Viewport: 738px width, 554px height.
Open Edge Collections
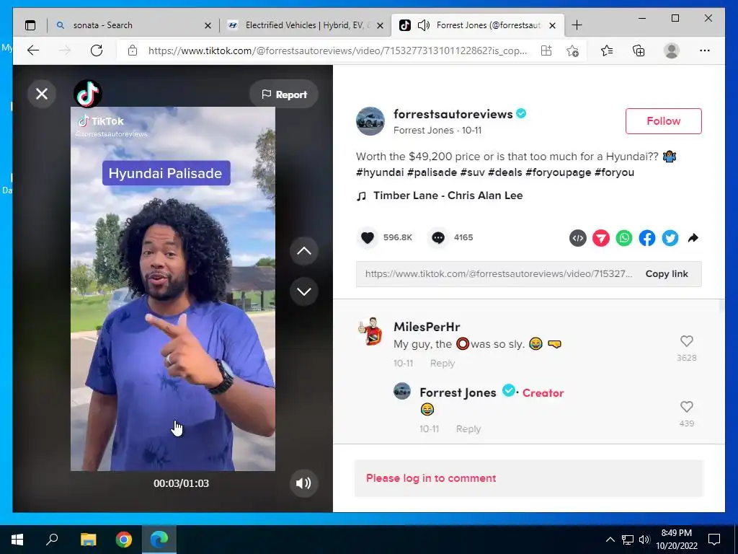pyautogui.click(x=639, y=50)
